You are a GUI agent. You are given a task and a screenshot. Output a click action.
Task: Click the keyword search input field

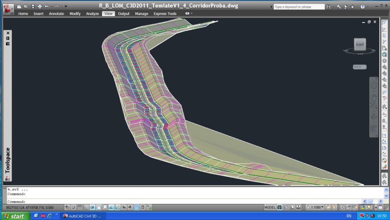click(x=299, y=7)
